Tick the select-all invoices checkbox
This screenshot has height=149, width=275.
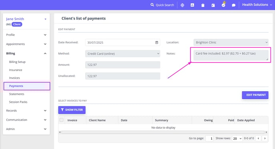[62, 120]
